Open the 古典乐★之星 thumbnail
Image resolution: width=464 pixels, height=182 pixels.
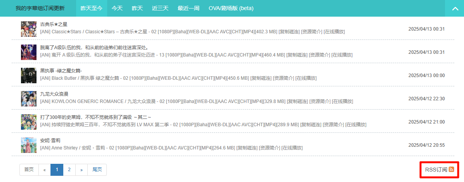click(29, 29)
